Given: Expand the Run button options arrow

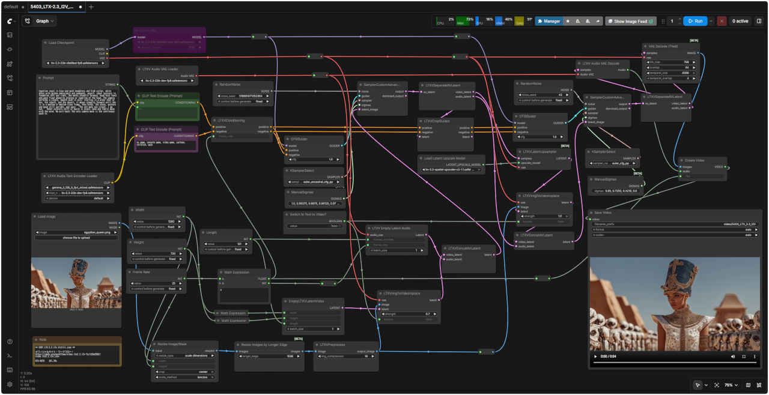Looking at the screenshot, I should (711, 21).
